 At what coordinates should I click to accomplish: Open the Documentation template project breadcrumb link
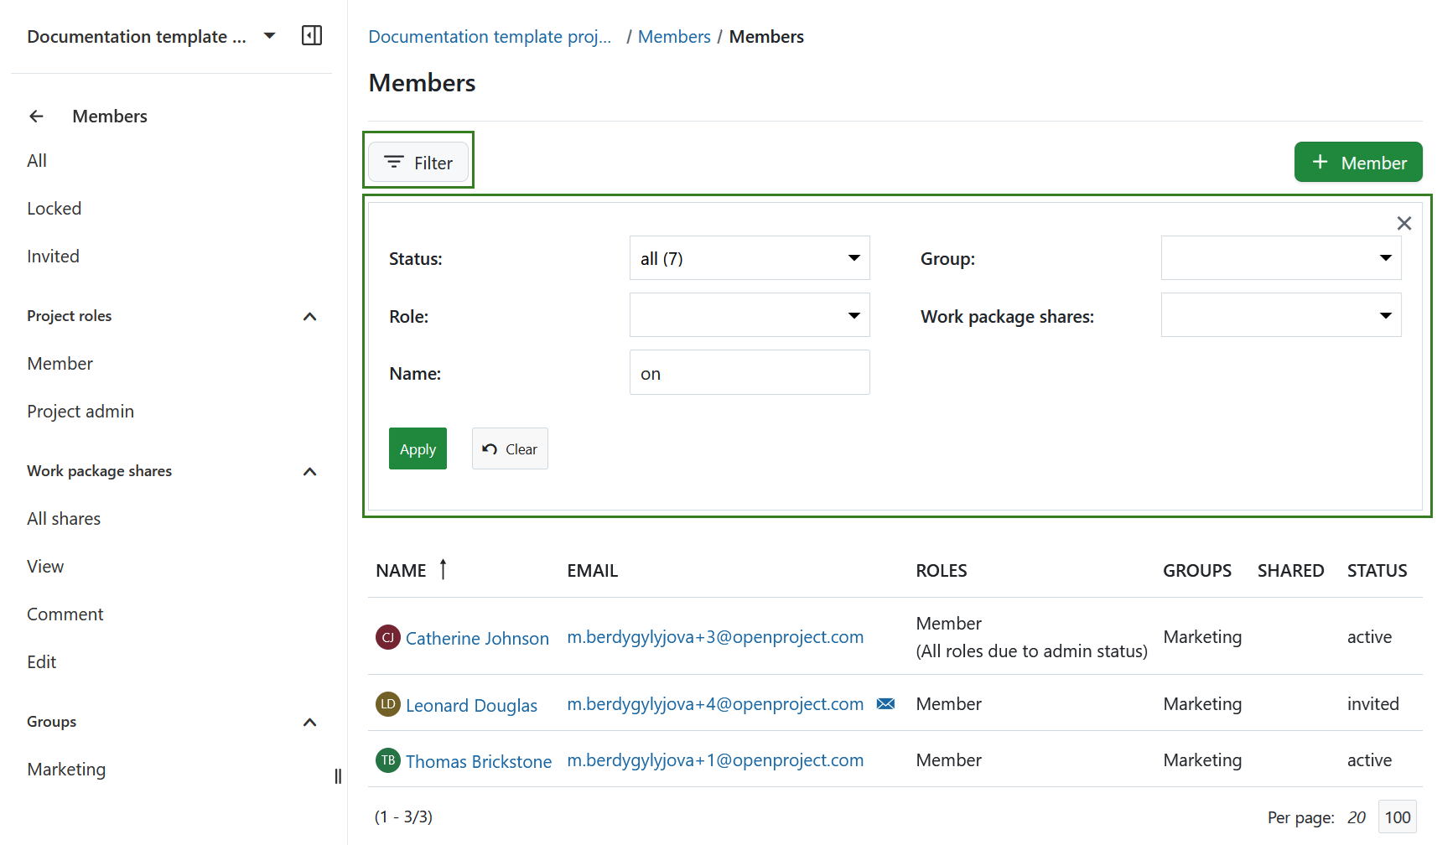[490, 36]
